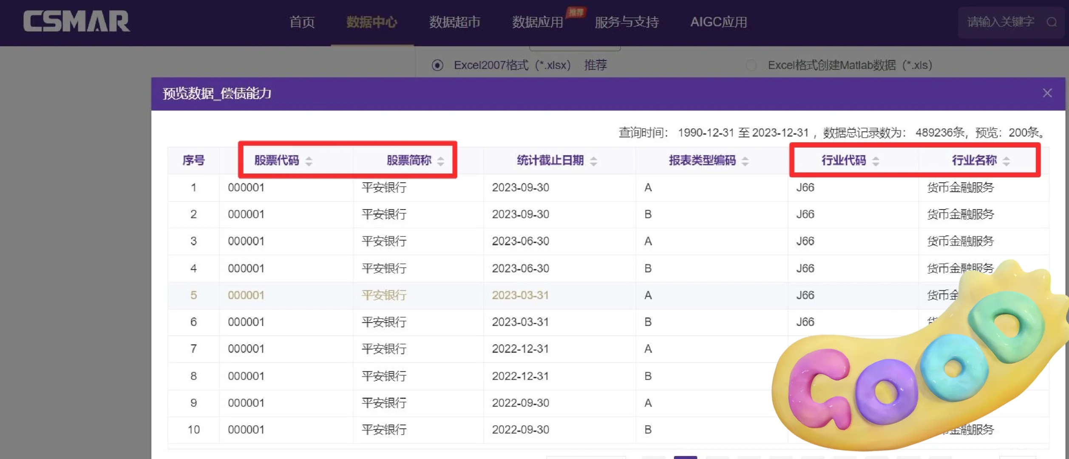
Task: Click J66 industry code in row 6
Action: 805,322
